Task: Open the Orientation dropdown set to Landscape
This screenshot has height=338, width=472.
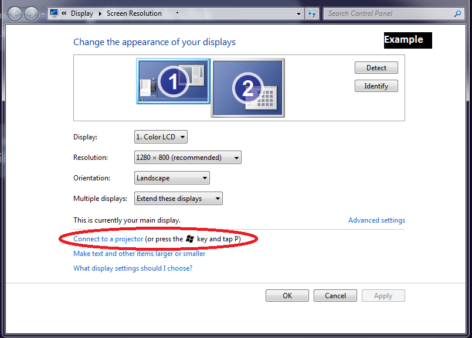Action: tap(172, 178)
